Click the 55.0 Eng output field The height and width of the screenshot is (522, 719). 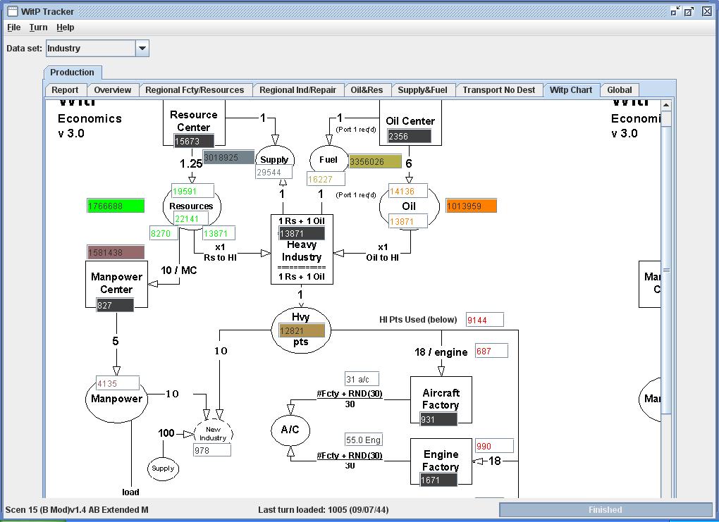coord(364,440)
